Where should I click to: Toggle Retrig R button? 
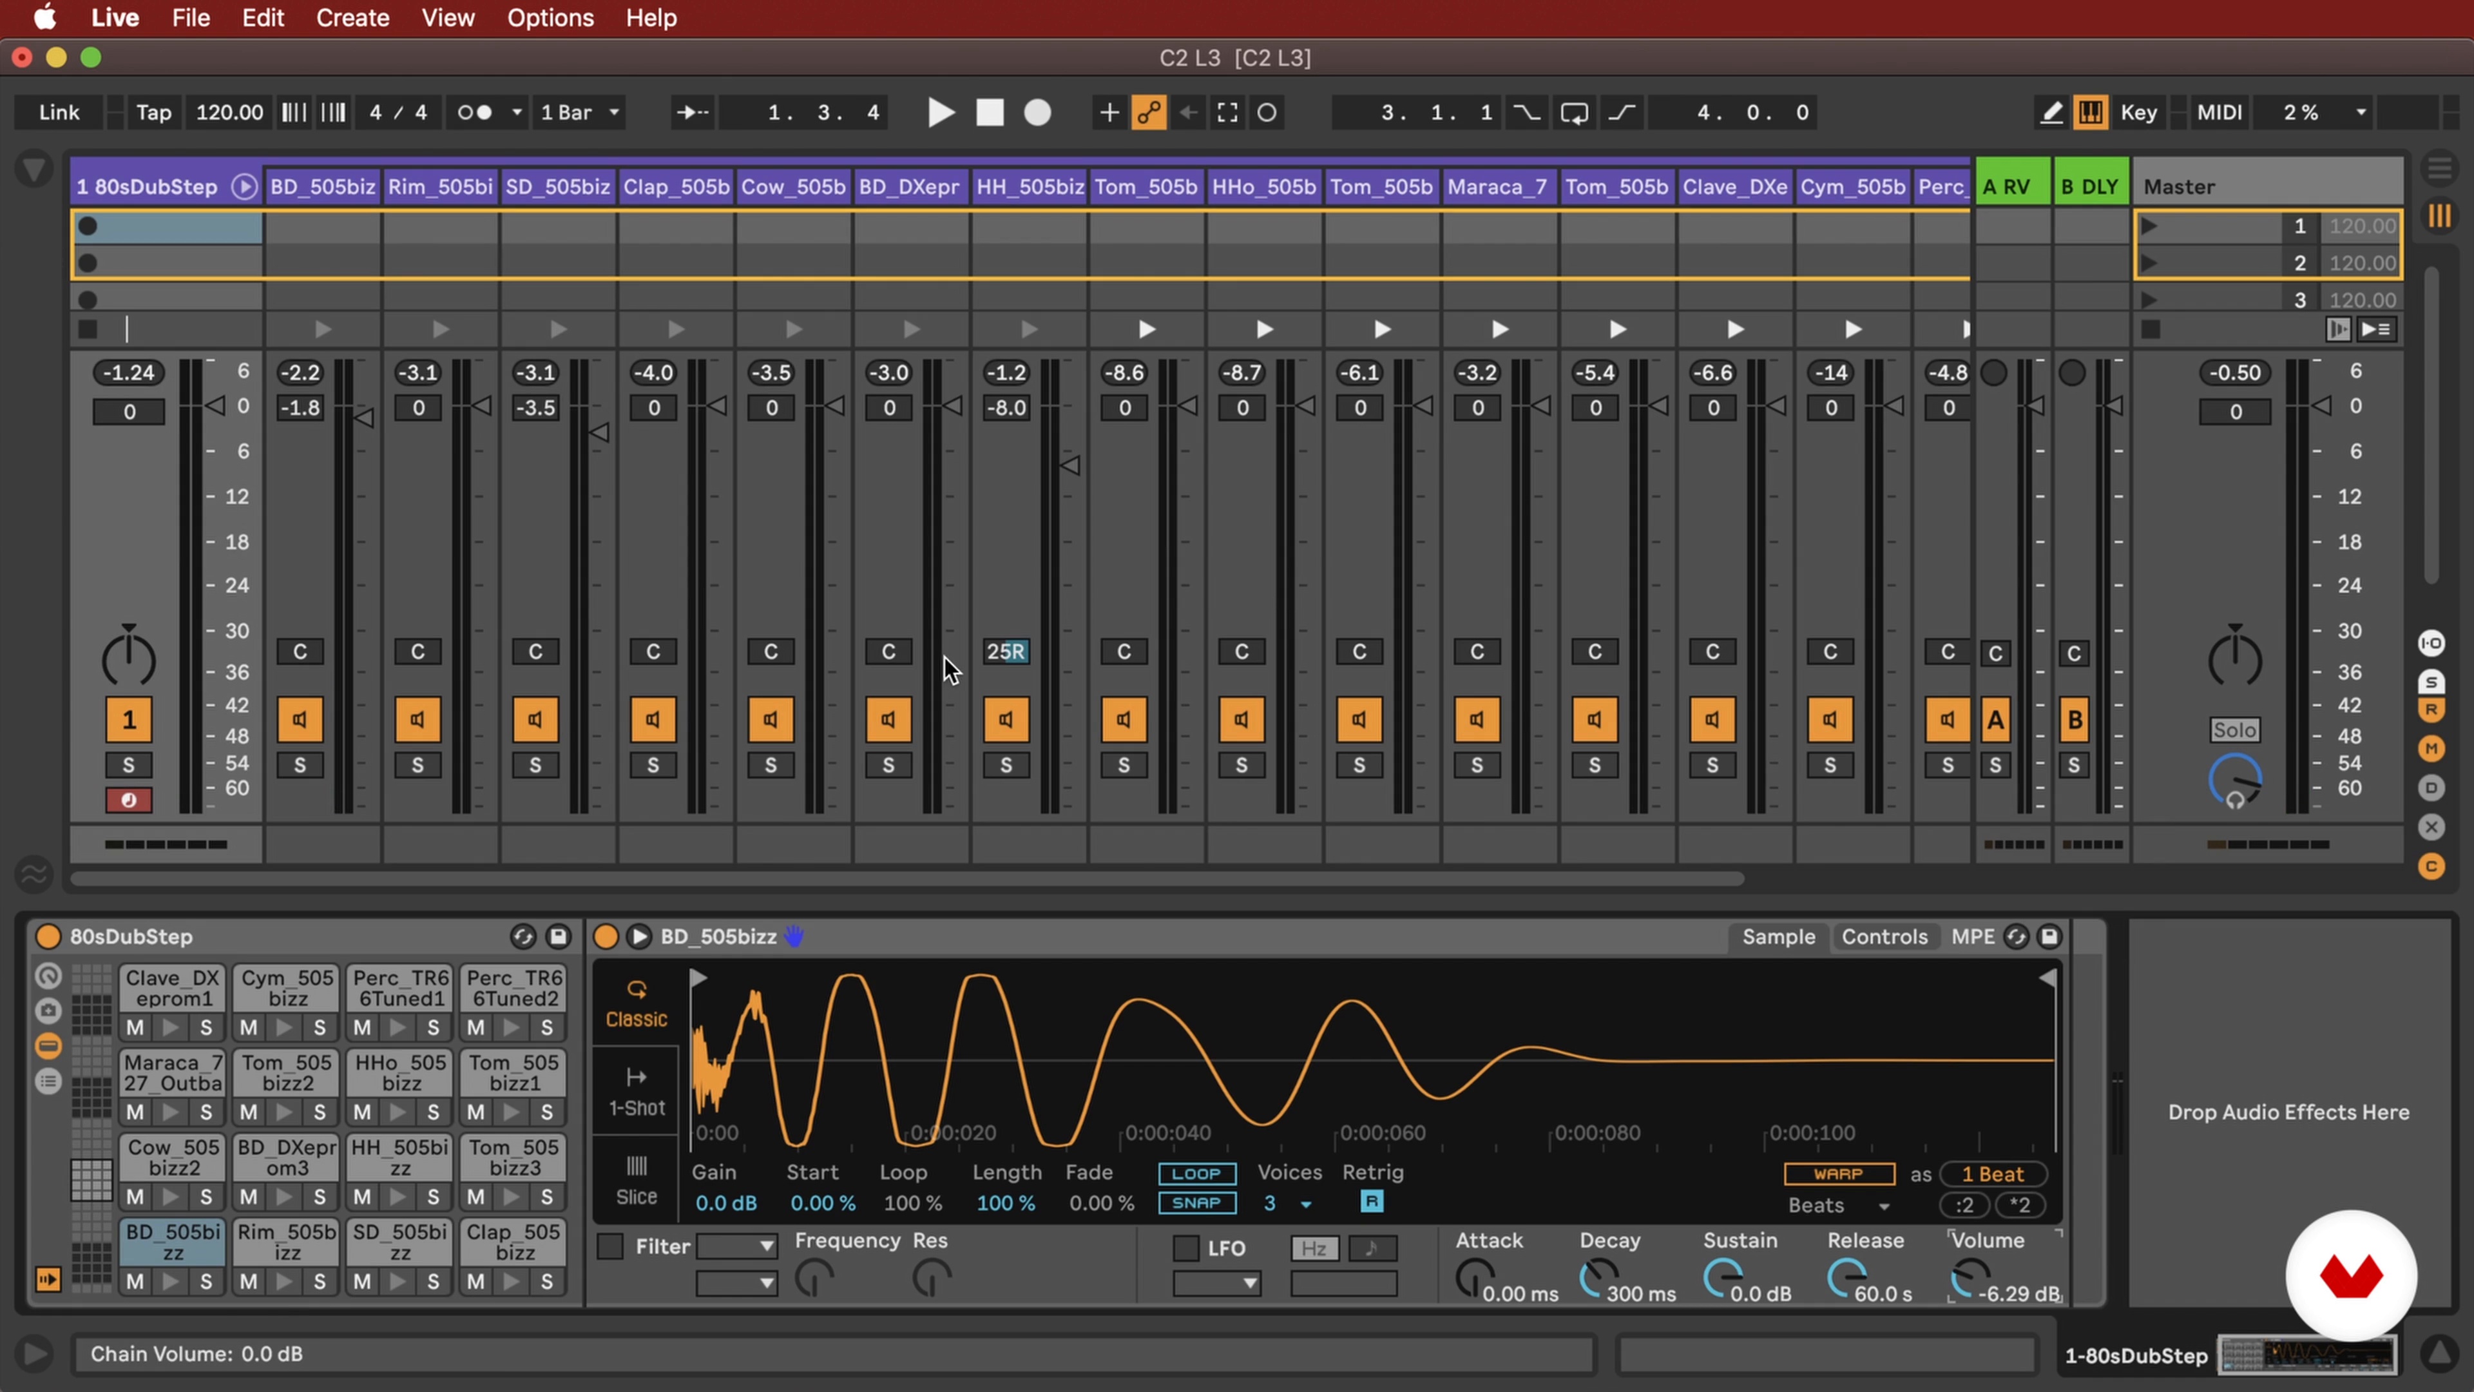click(1372, 1202)
